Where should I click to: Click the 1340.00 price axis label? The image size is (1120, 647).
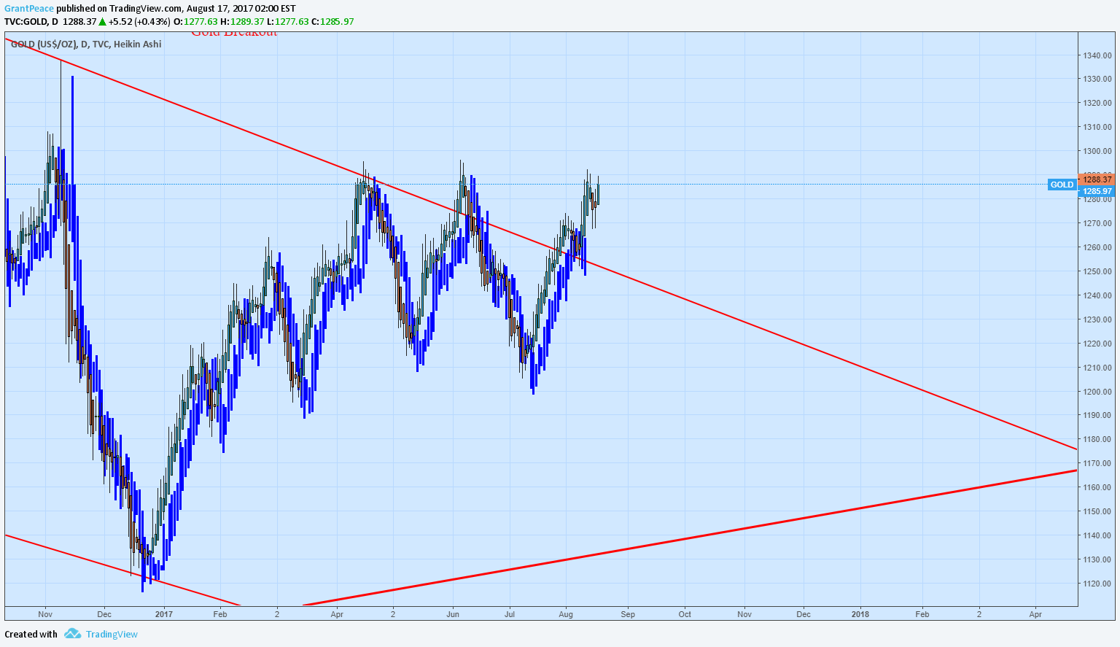(1097, 55)
